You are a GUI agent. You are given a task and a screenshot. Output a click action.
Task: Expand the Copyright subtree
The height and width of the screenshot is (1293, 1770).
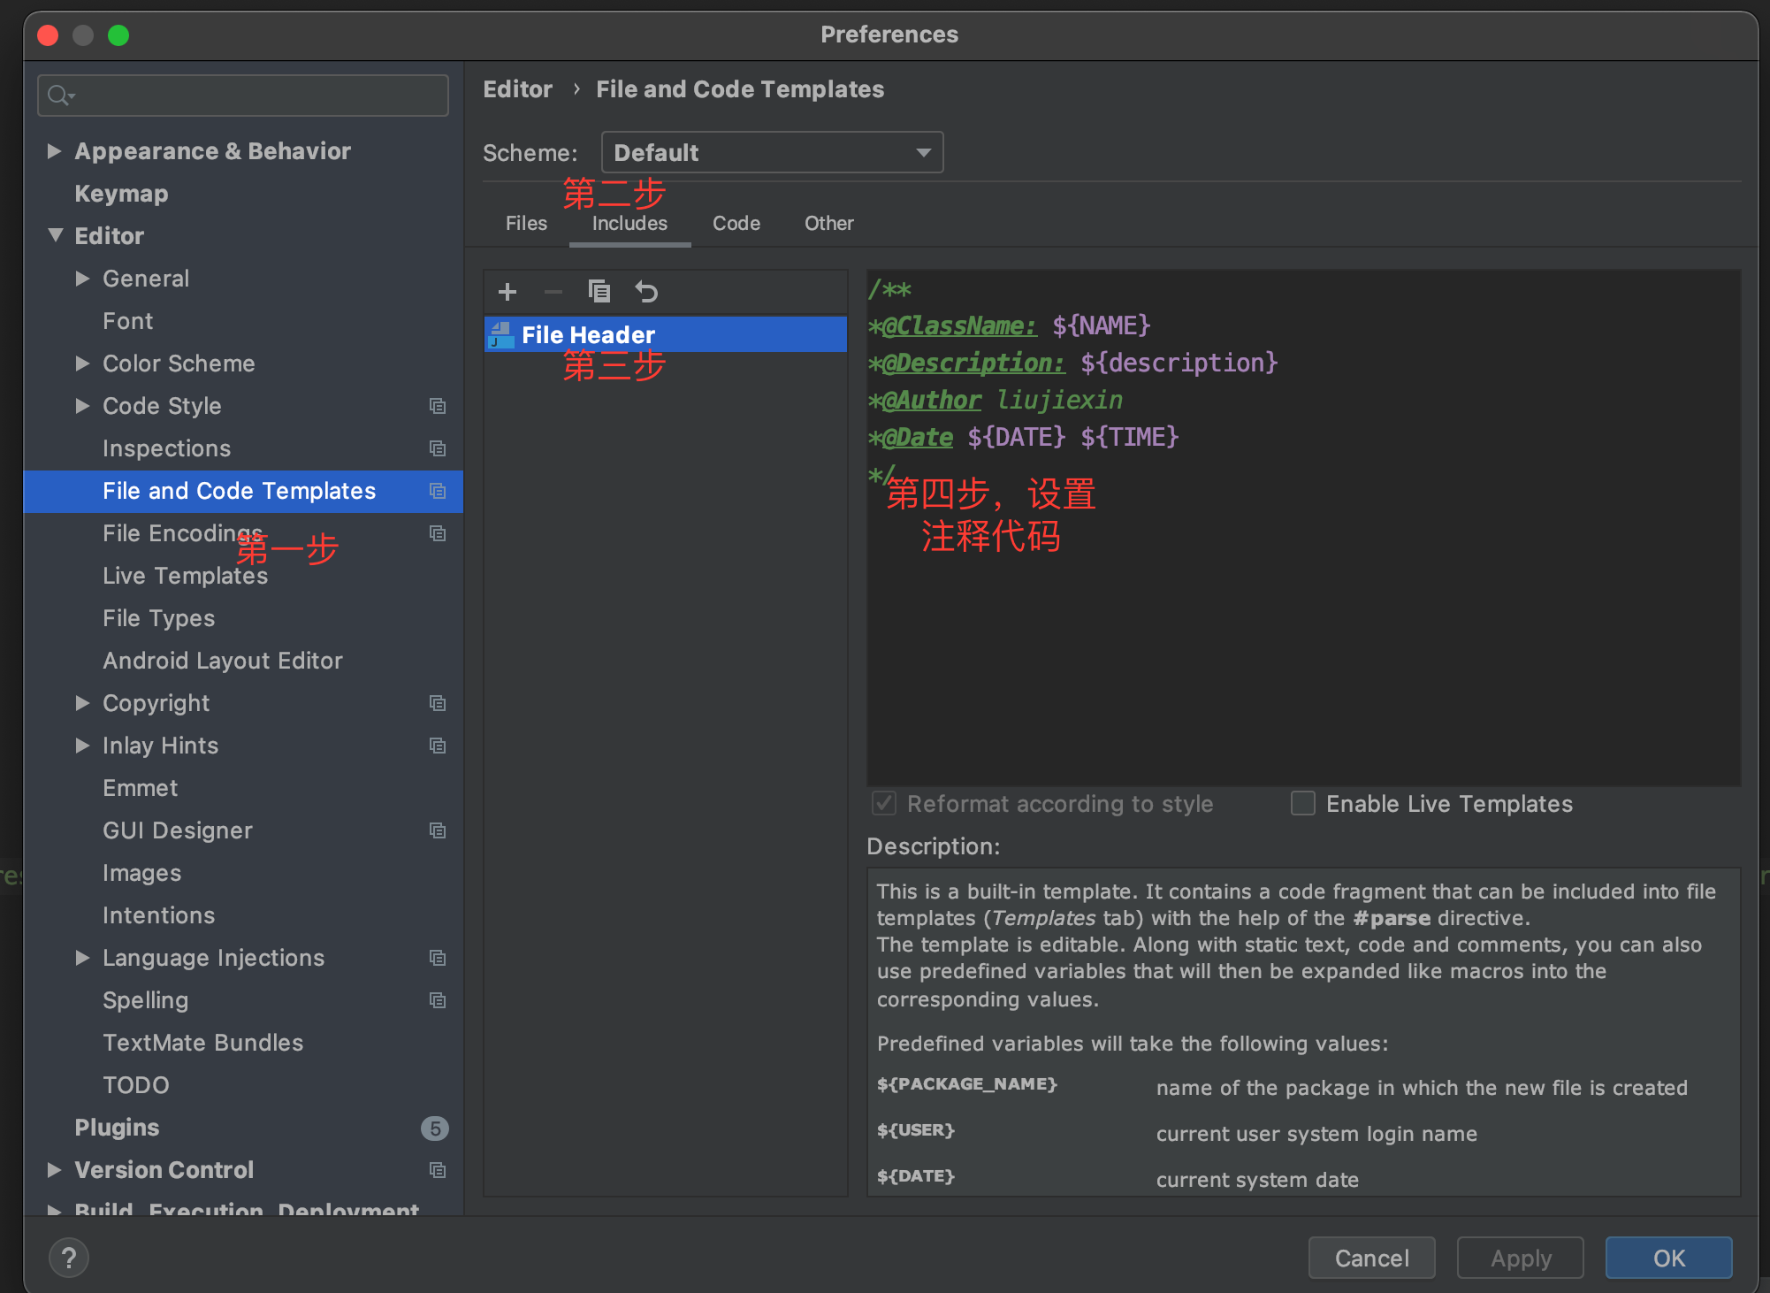pos(83,703)
